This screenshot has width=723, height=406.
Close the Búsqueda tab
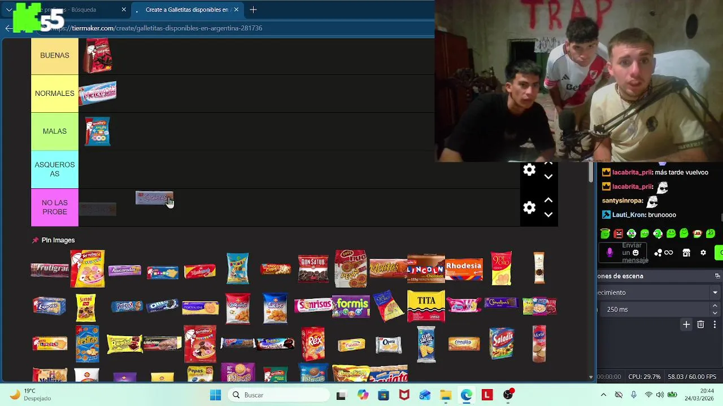click(124, 10)
